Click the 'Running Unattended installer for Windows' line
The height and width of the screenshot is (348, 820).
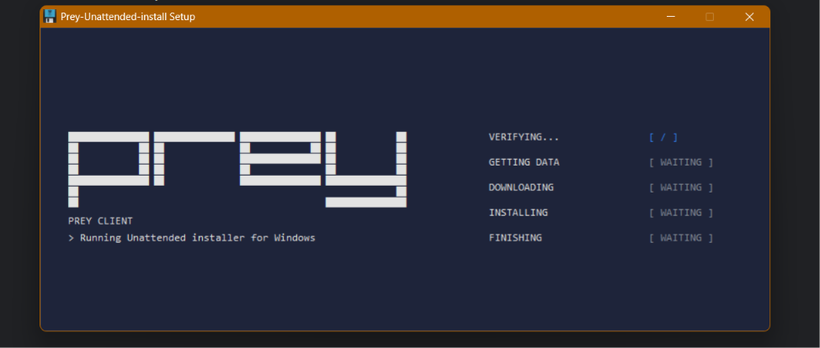pos(192,238)
